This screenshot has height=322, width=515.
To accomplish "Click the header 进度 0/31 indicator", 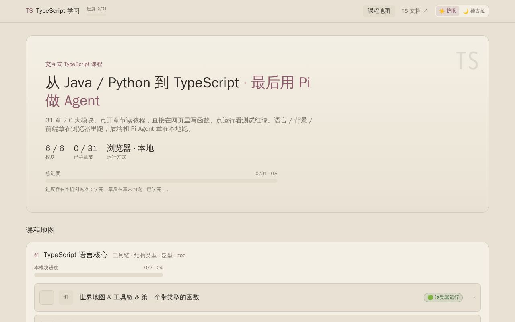I will pyautogui.click(x=97, y=9).
